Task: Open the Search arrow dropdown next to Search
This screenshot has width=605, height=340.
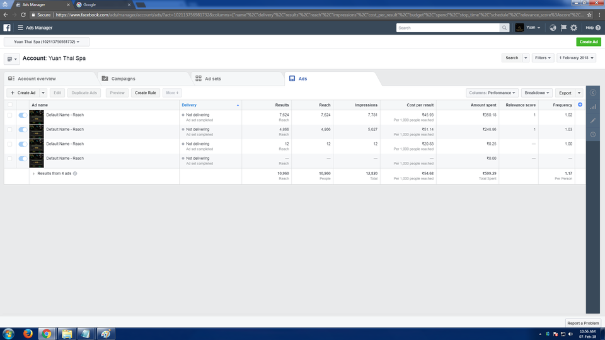Action: click(526, 58)
